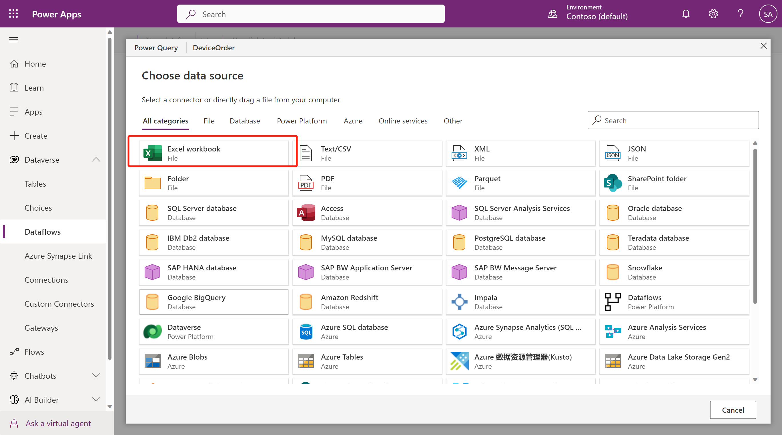Image resolution: width=782 pixels, height=435 pixels.
Task: Expand the Chatbots sidebar section
Action: point(96,376)
